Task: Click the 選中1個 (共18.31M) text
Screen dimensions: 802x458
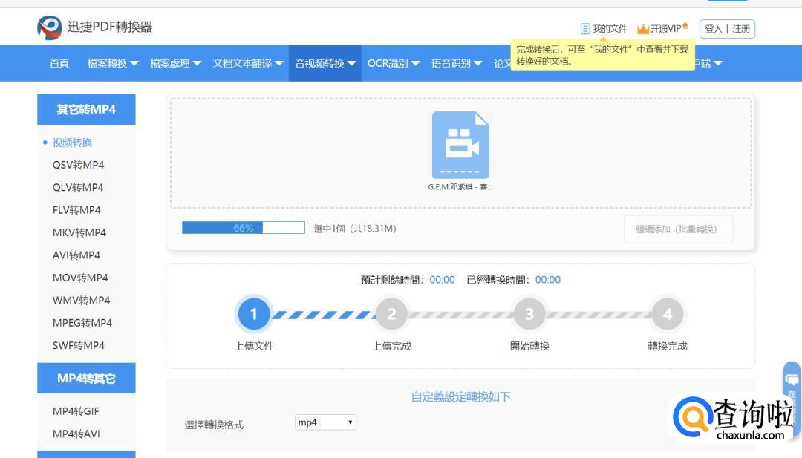Action: tap(355, 229)
